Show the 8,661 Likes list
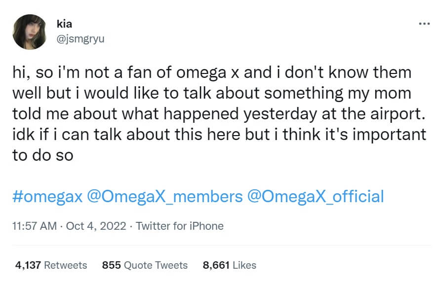The height and width of the screenshot is (284, 441). (229, 265)
